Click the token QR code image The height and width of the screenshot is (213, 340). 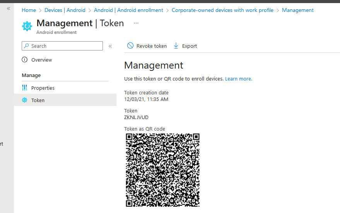162,170
